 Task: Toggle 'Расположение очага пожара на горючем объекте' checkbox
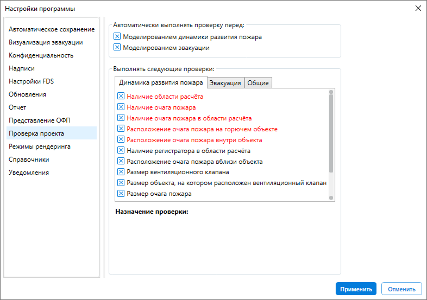pos(121,129)
